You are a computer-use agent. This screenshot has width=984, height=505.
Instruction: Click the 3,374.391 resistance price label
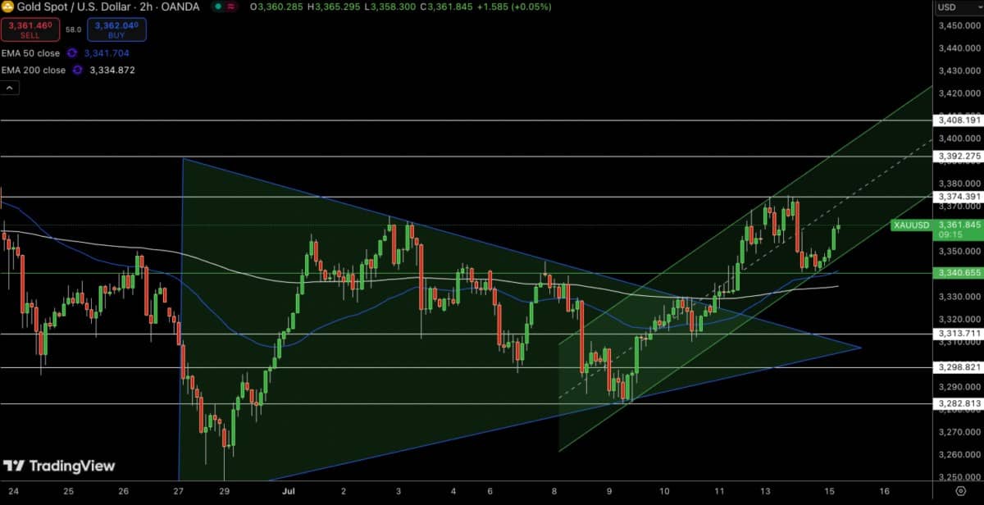point(957,197)
